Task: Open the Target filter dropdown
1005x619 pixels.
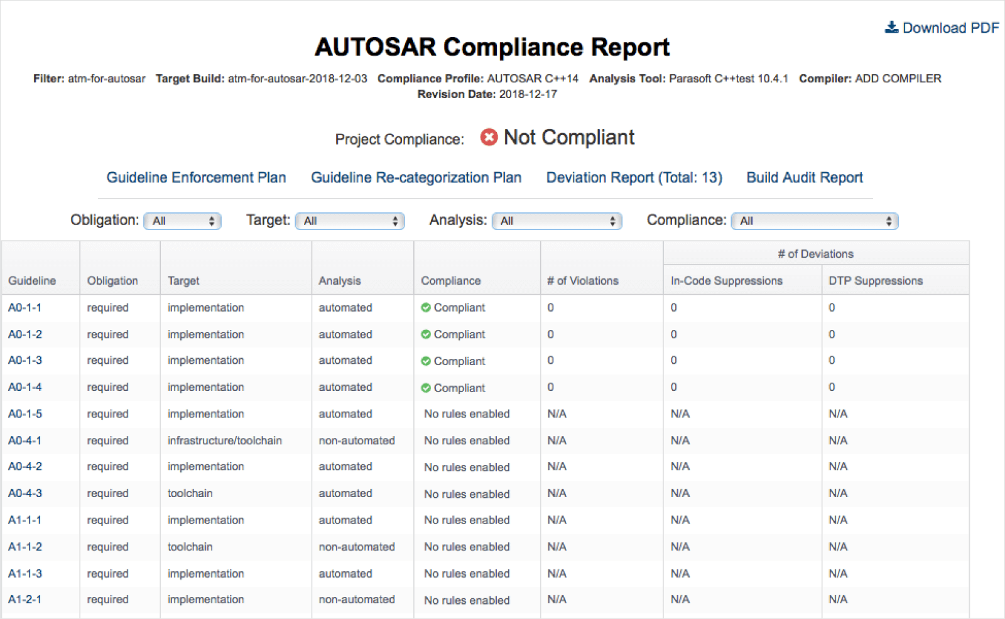Action: 350,221
